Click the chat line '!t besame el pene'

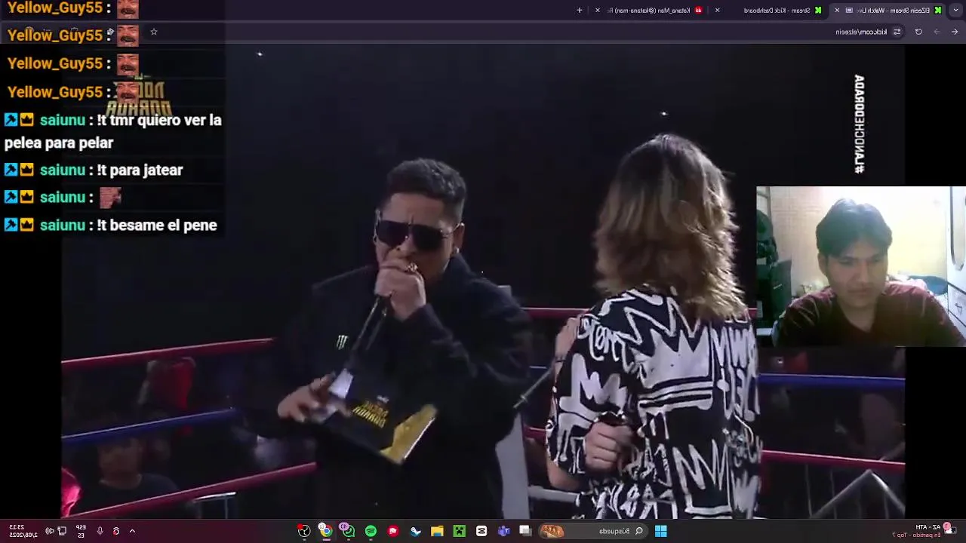[x=157, y=225]
